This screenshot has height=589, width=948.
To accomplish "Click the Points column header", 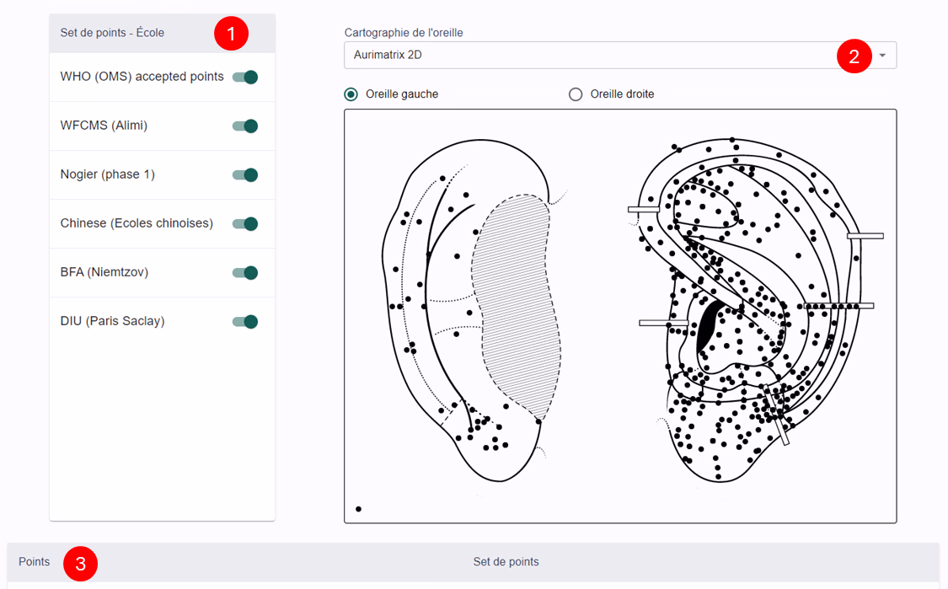I will coord(34,562).
